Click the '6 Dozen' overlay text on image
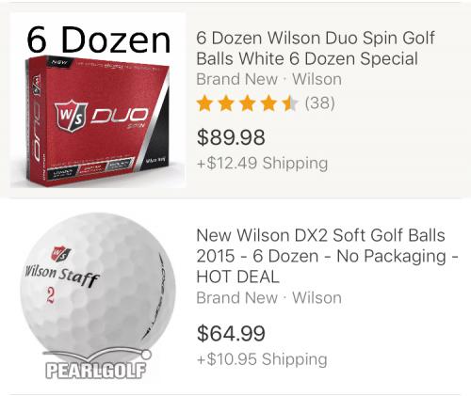471x396 pixels. [x=99, y=40]
